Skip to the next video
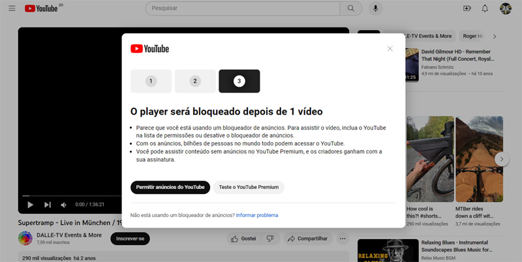This screenshot has width=522, height=262. coord(47,205)
